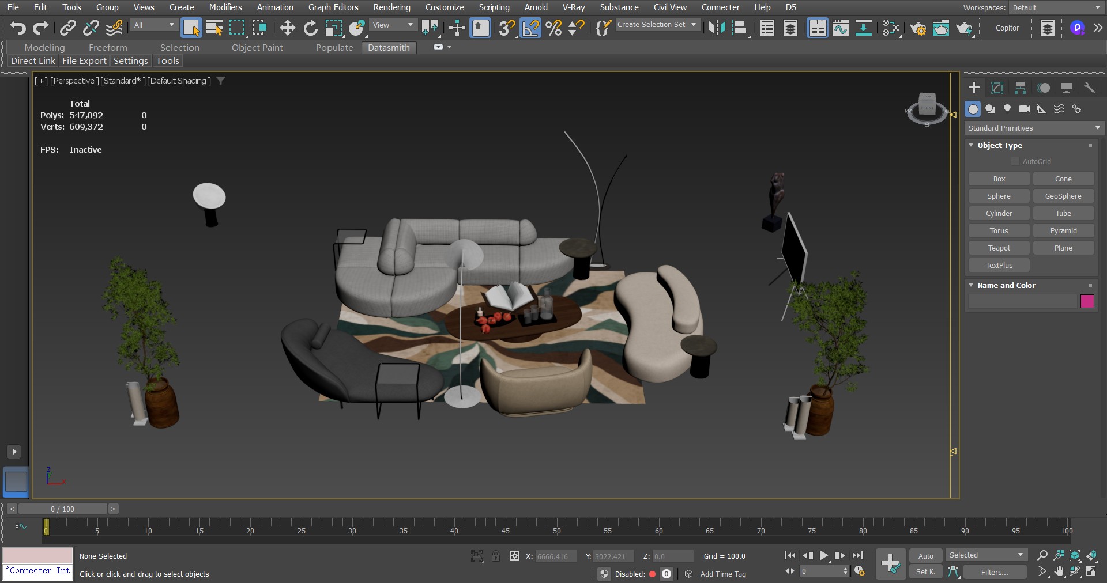The image size is (1107, 583).
Task: Select Helpers category icon
Action: tap(1042, 109)
